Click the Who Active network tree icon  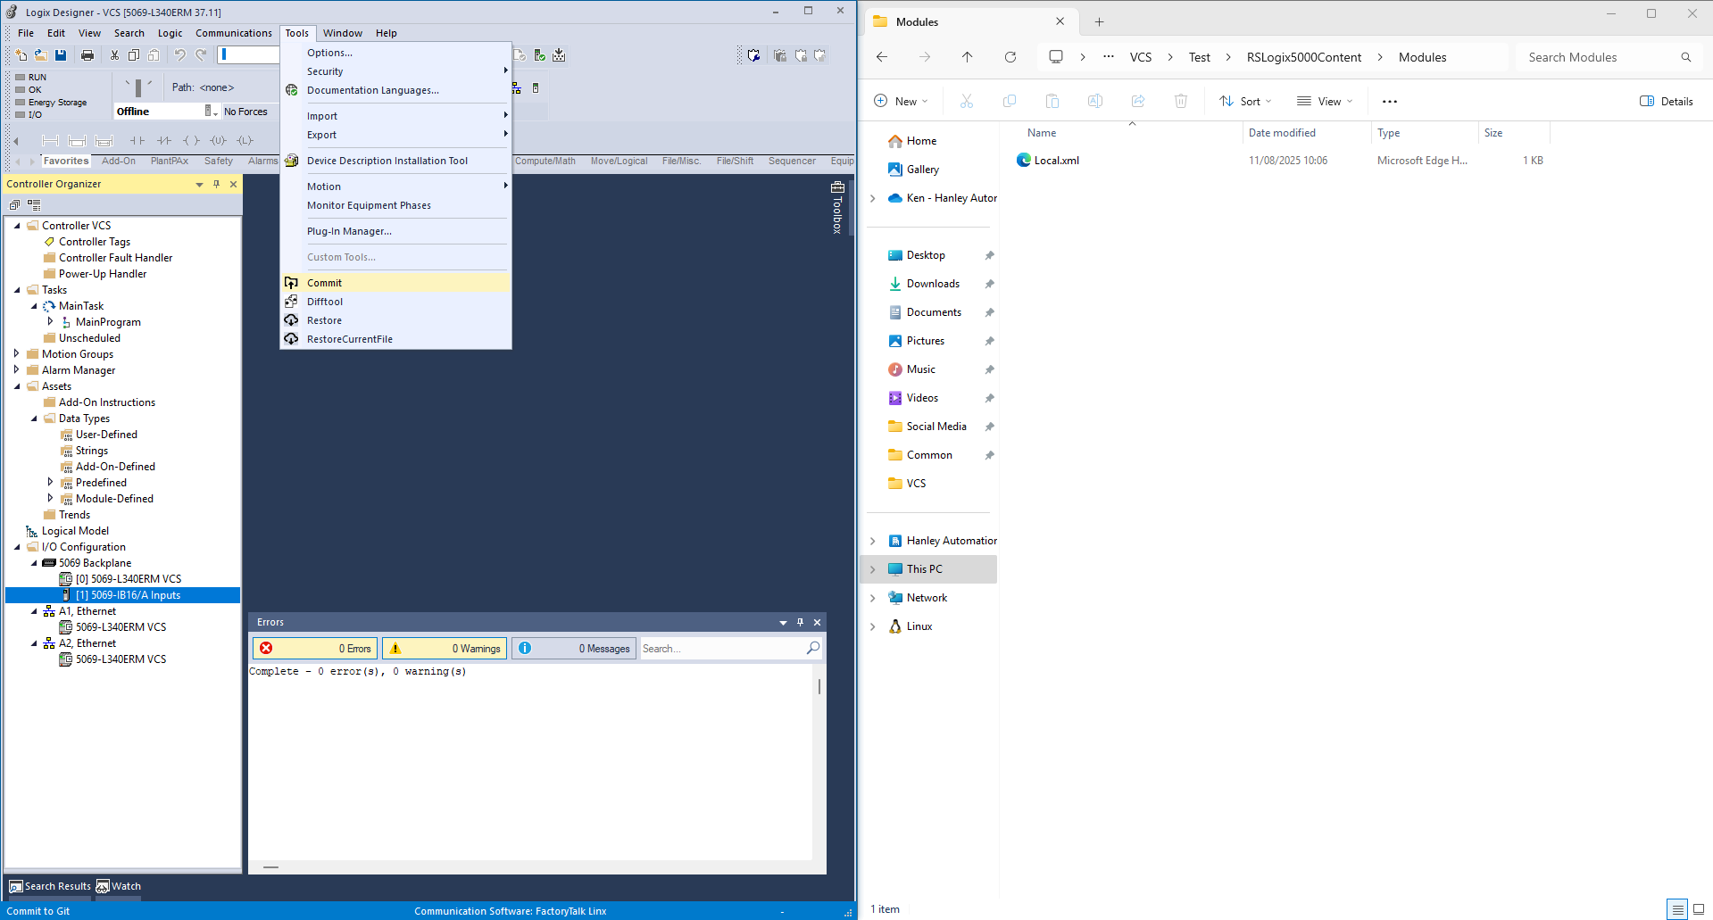click(517, 87)
